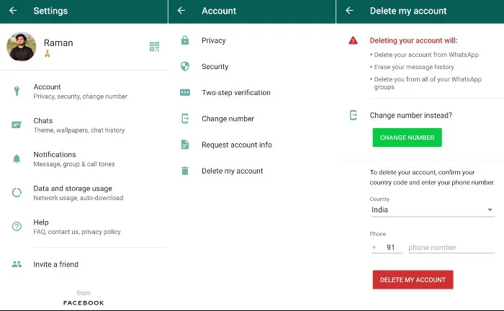Click Theme, wallpapers, chat history subtitle
Viewport: 504px width, 311px height.
click(79, 130)
